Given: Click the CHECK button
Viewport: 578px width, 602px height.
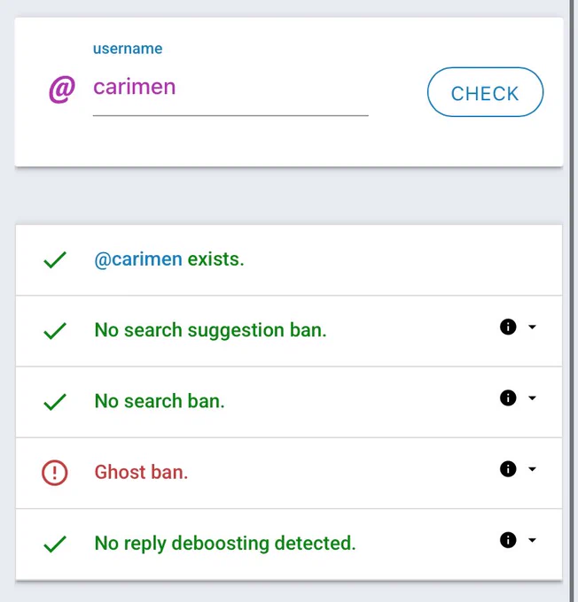Looking at the screenshot, I should [485, 92].
